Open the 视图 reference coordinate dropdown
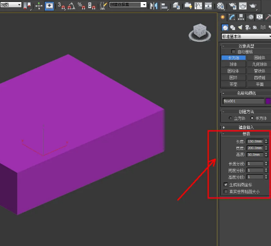 10,5
